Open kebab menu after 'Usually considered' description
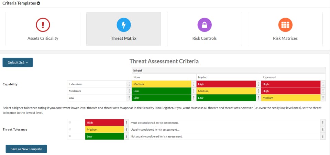Screen dimensions: 330x155 pyautogui.click(x=323, y=130)
